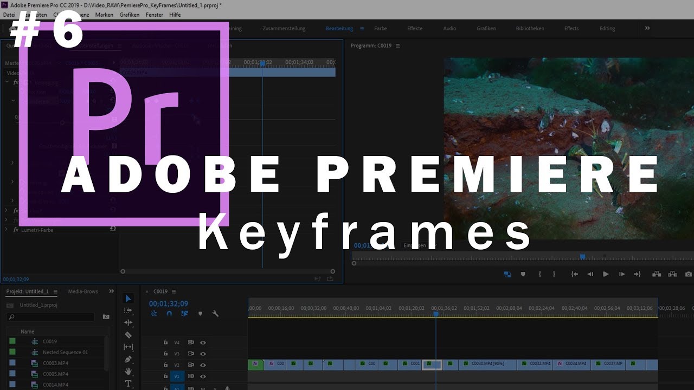Image resolution: width=694 pixels, height=390 pixels.
Task: Toggle lock on track V4
Action: click(166, 342)
